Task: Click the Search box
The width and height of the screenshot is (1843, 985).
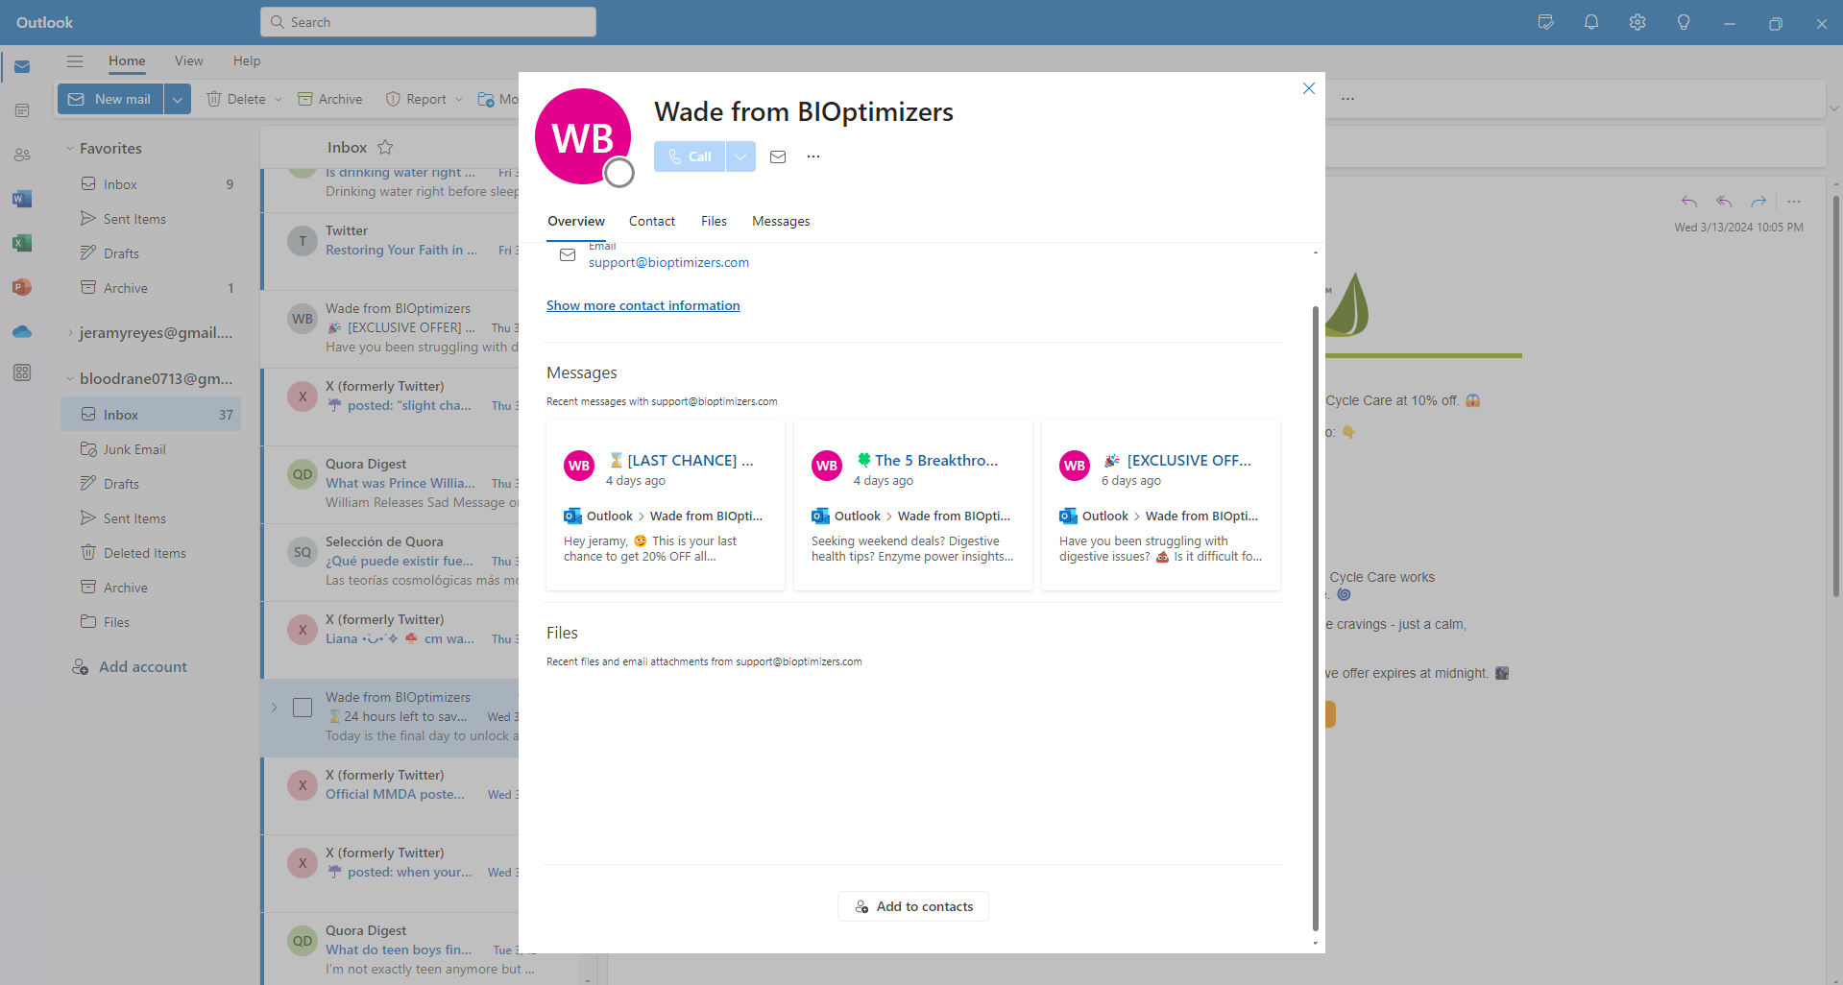Action: click(428, 22)
